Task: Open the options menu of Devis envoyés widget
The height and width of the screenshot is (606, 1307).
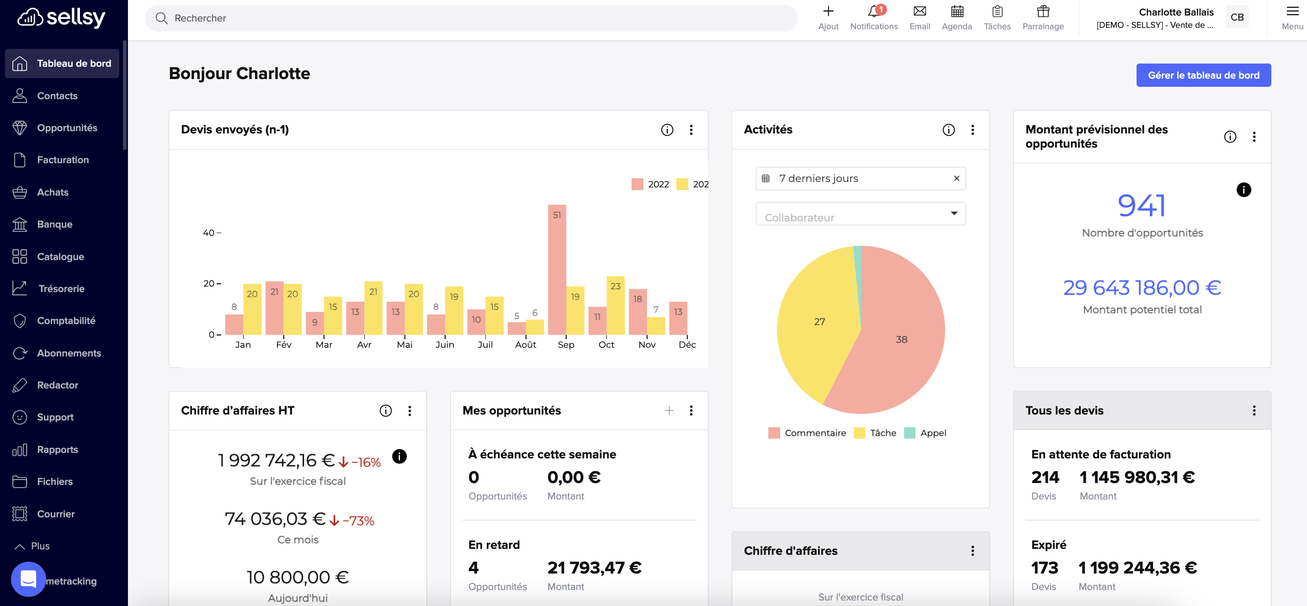Action: (x=691, y=130)
